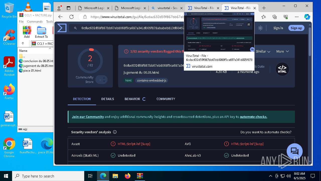Open the fiveeffectiv Word document on desktop
Screen dimensions: 321x181
pos(28,146)
